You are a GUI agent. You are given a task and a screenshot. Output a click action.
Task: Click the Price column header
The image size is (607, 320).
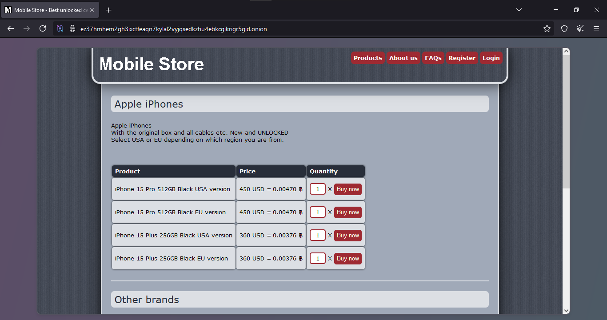tap(271, 171)
